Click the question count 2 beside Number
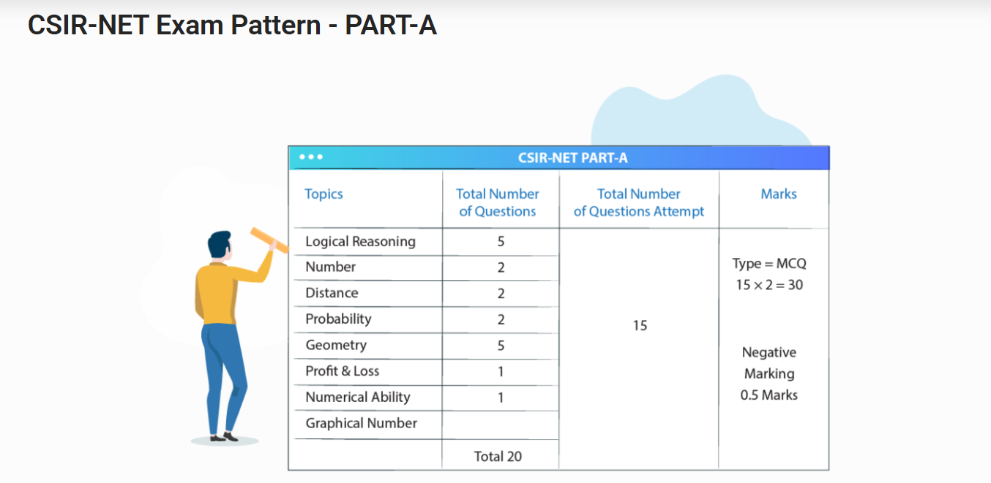 pyautogui.click(x=501, y=267)
